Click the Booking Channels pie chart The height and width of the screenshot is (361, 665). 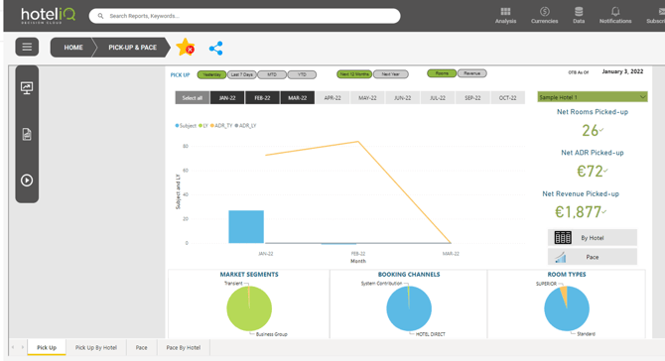point(409,308)
